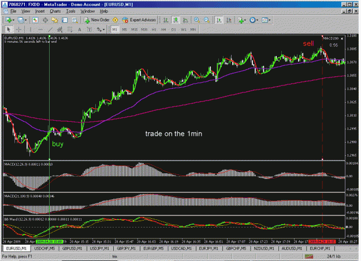The image size is (361, 261).
Task: Select the Crosshair tool
Action: tap(19, 29)
